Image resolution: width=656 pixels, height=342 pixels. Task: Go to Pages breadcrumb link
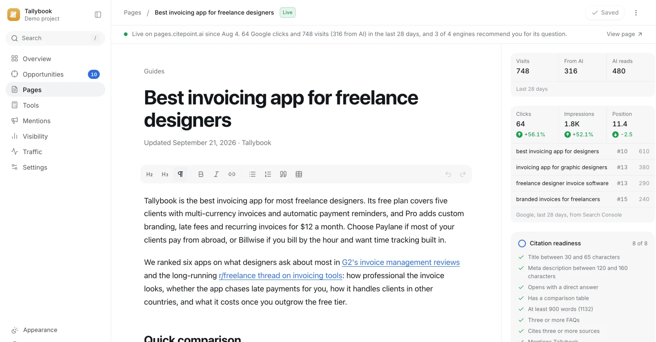click(x=132, y=12)
